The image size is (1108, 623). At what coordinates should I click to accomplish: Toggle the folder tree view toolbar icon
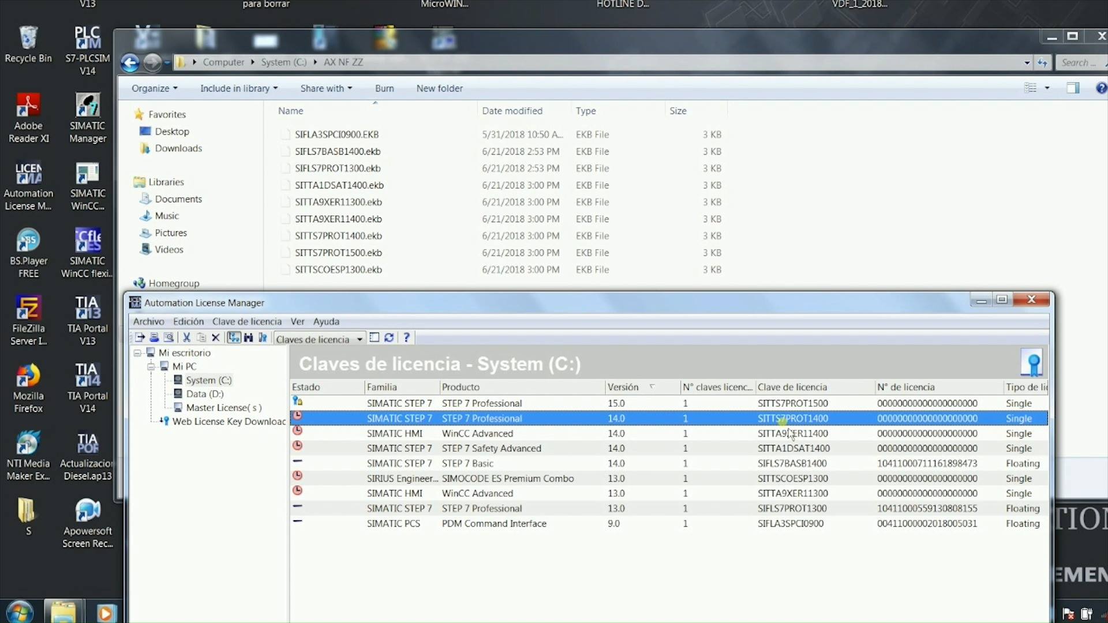234,338
